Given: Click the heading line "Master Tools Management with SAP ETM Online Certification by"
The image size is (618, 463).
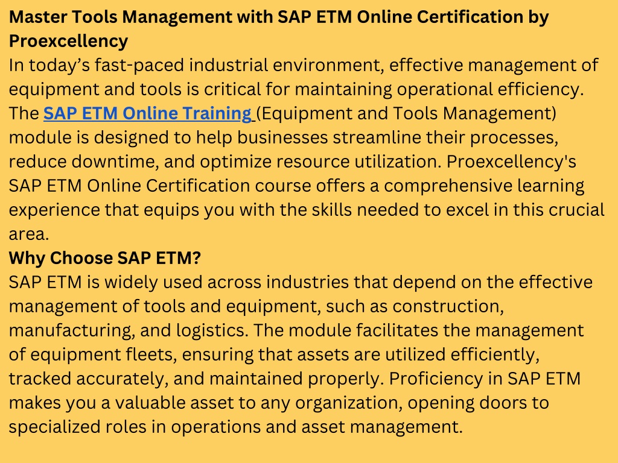Looking at the screenshot, I should (x=279, y=17).
